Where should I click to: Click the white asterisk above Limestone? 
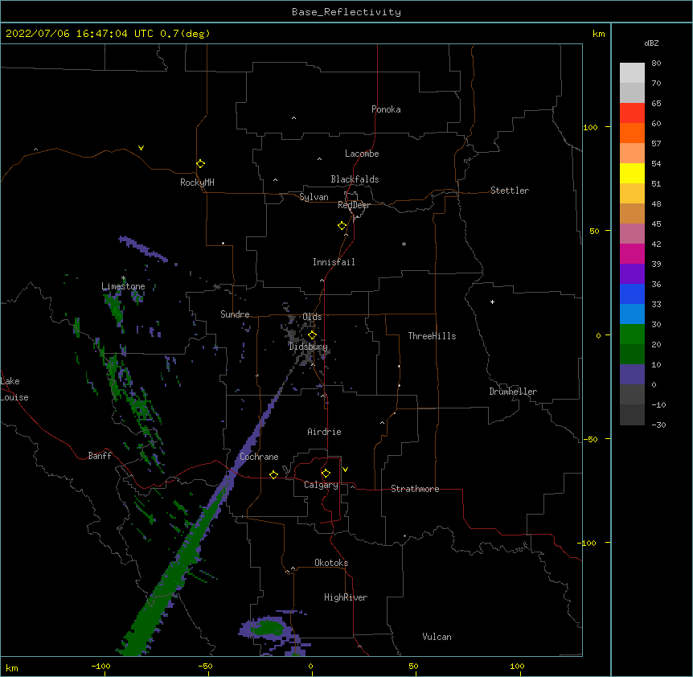(x=123, y=278)
